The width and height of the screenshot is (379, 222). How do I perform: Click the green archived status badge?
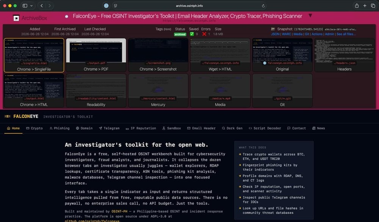pyautogui.click(x=180, y=34)
